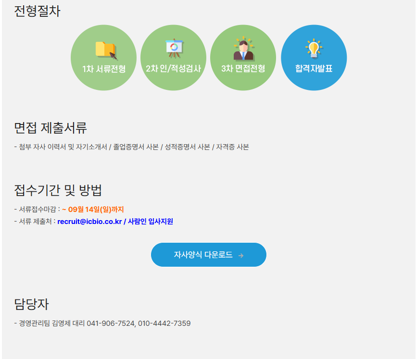Select the 3차 면접전형 step label
This screenshot has width=416, height=359.
[243, 69]
